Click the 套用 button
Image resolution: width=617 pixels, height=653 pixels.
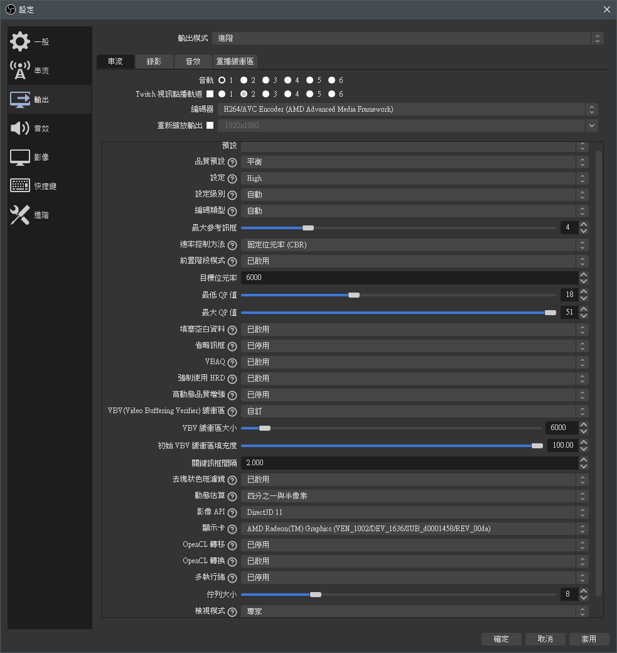click(x=589, y=639)
